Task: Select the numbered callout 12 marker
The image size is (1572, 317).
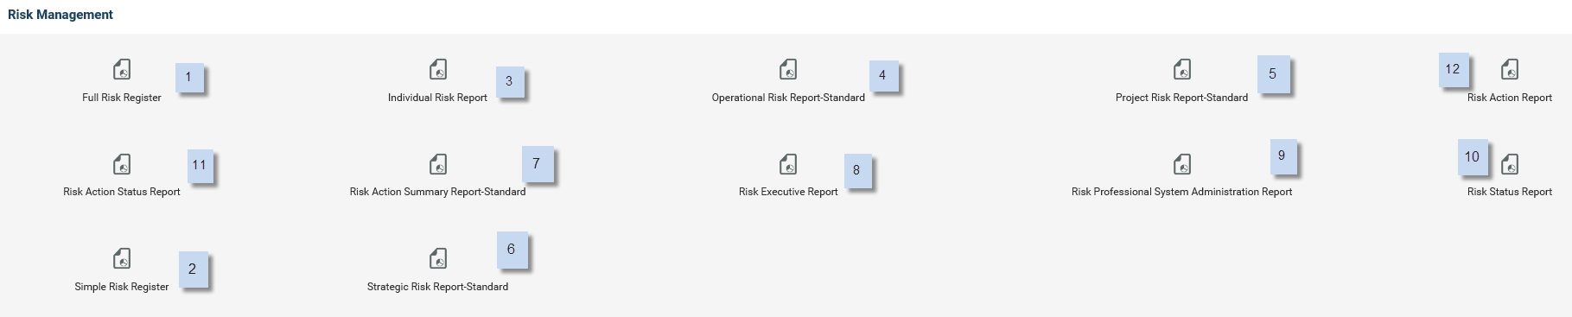Action: pos(1453,69)
